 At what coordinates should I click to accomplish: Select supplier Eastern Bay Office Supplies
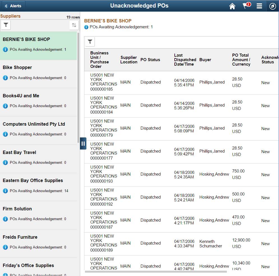click(38, 187)
